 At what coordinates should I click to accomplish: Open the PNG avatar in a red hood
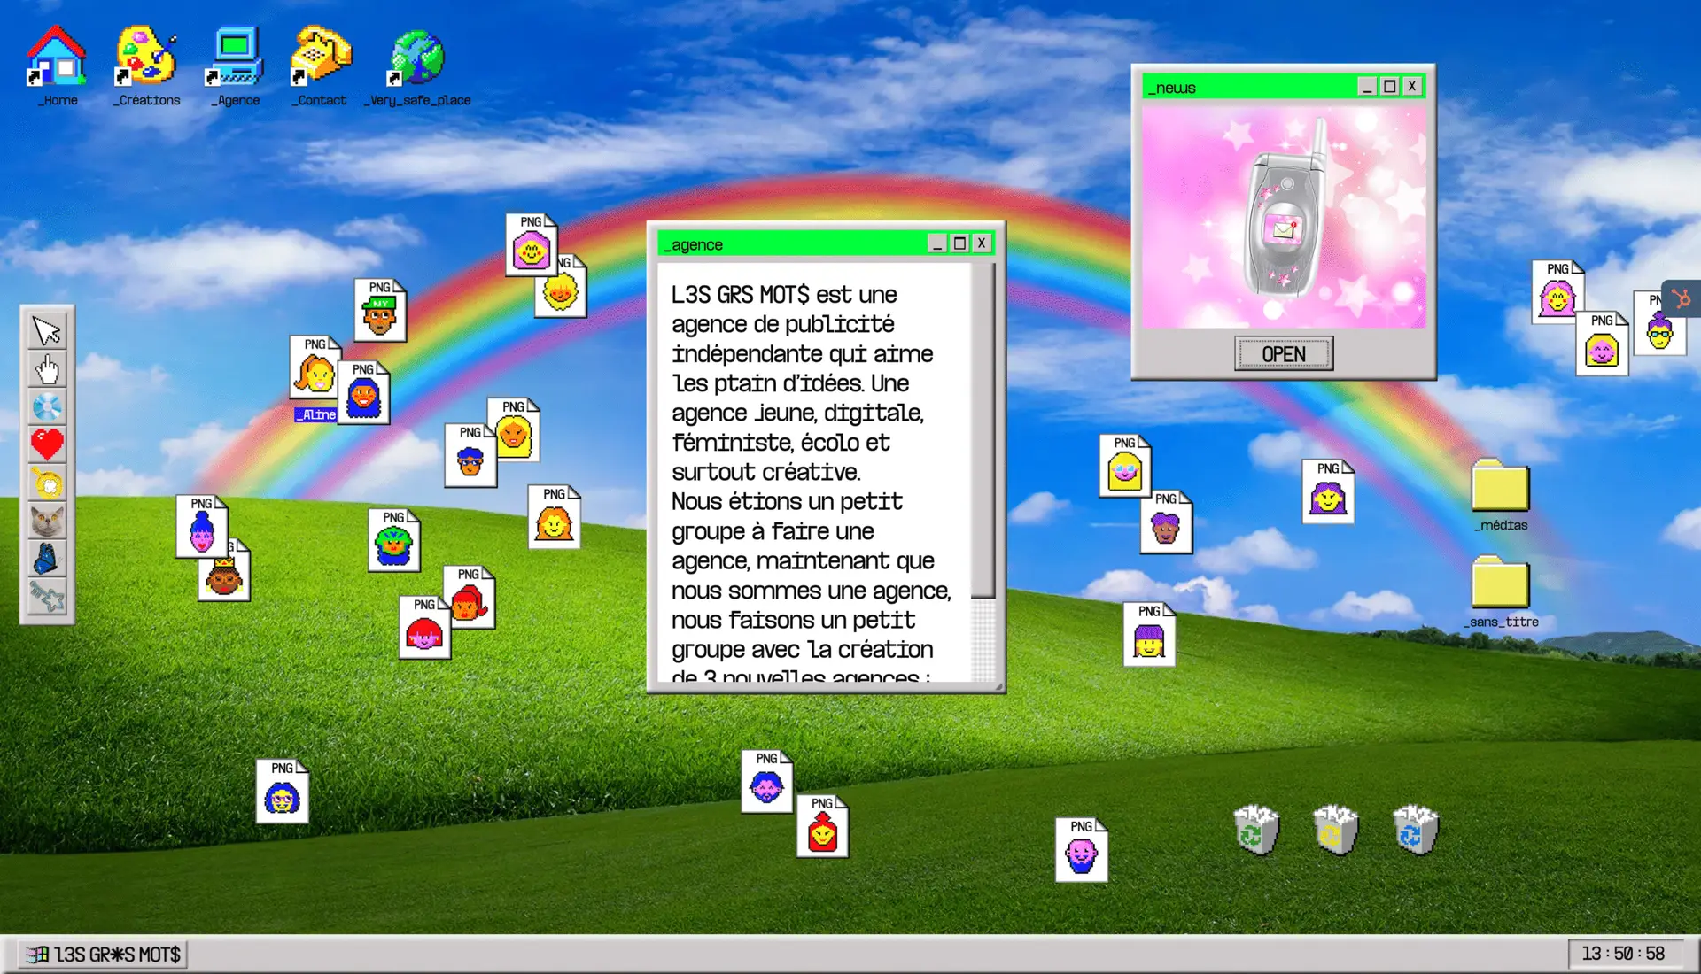point(822,826)
